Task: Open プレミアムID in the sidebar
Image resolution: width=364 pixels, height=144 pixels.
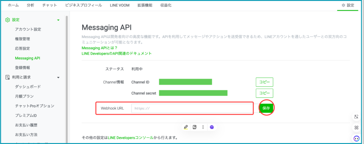Action: pos(26,116)
